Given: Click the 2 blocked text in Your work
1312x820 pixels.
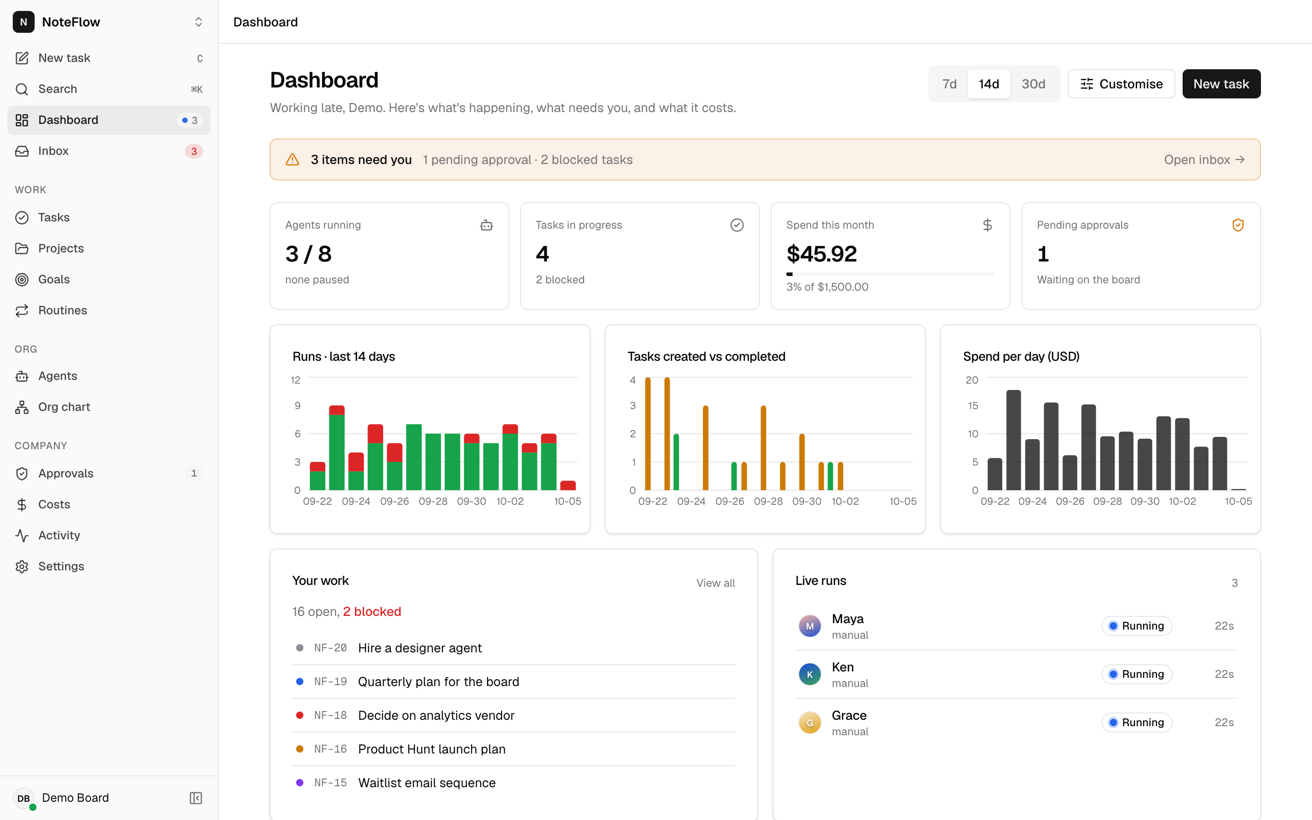Looking at the screenshot, I should pyautogui.click(x=372, y=612).
